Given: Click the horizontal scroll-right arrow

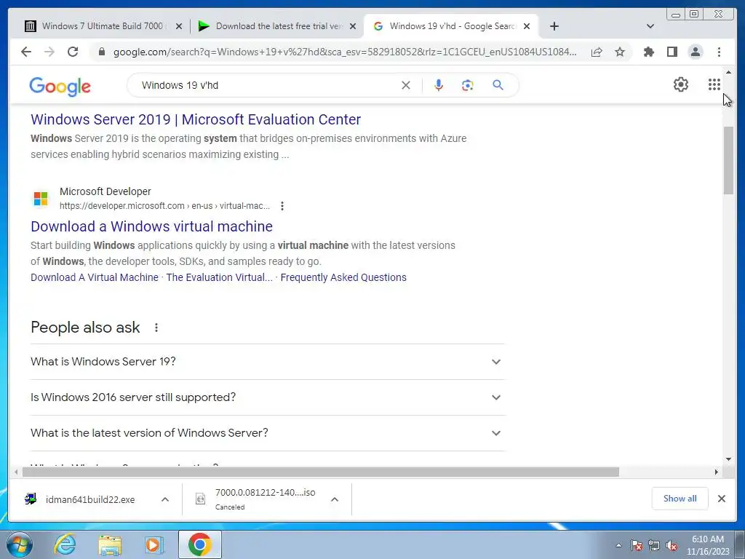Looking at the screenshot, I should coord(716,472).
